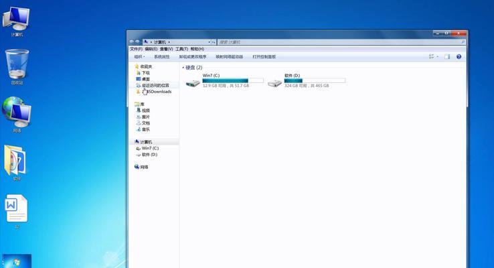Open the 工具(T) menu

181,49
